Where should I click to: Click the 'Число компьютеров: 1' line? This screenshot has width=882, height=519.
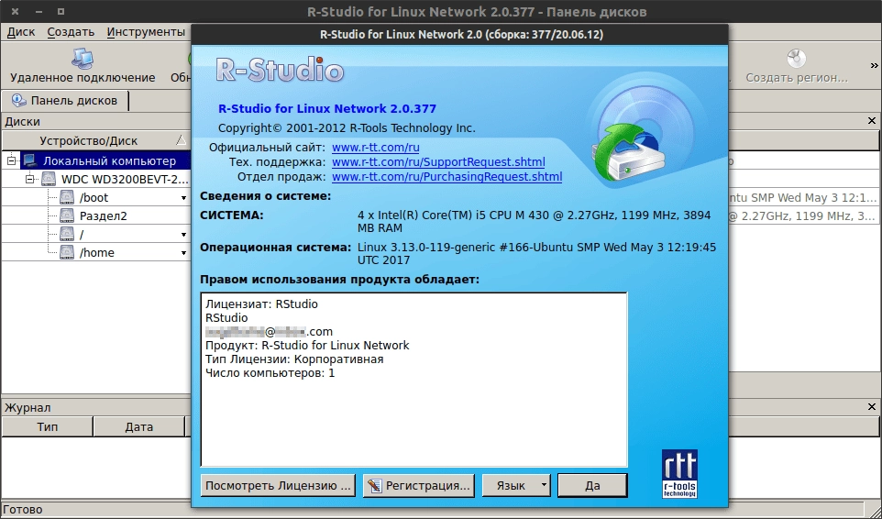point(270,373)
